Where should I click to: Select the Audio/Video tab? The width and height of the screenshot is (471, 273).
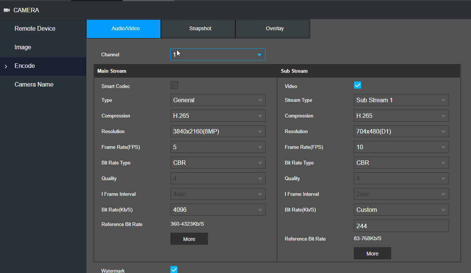point(124,29)
